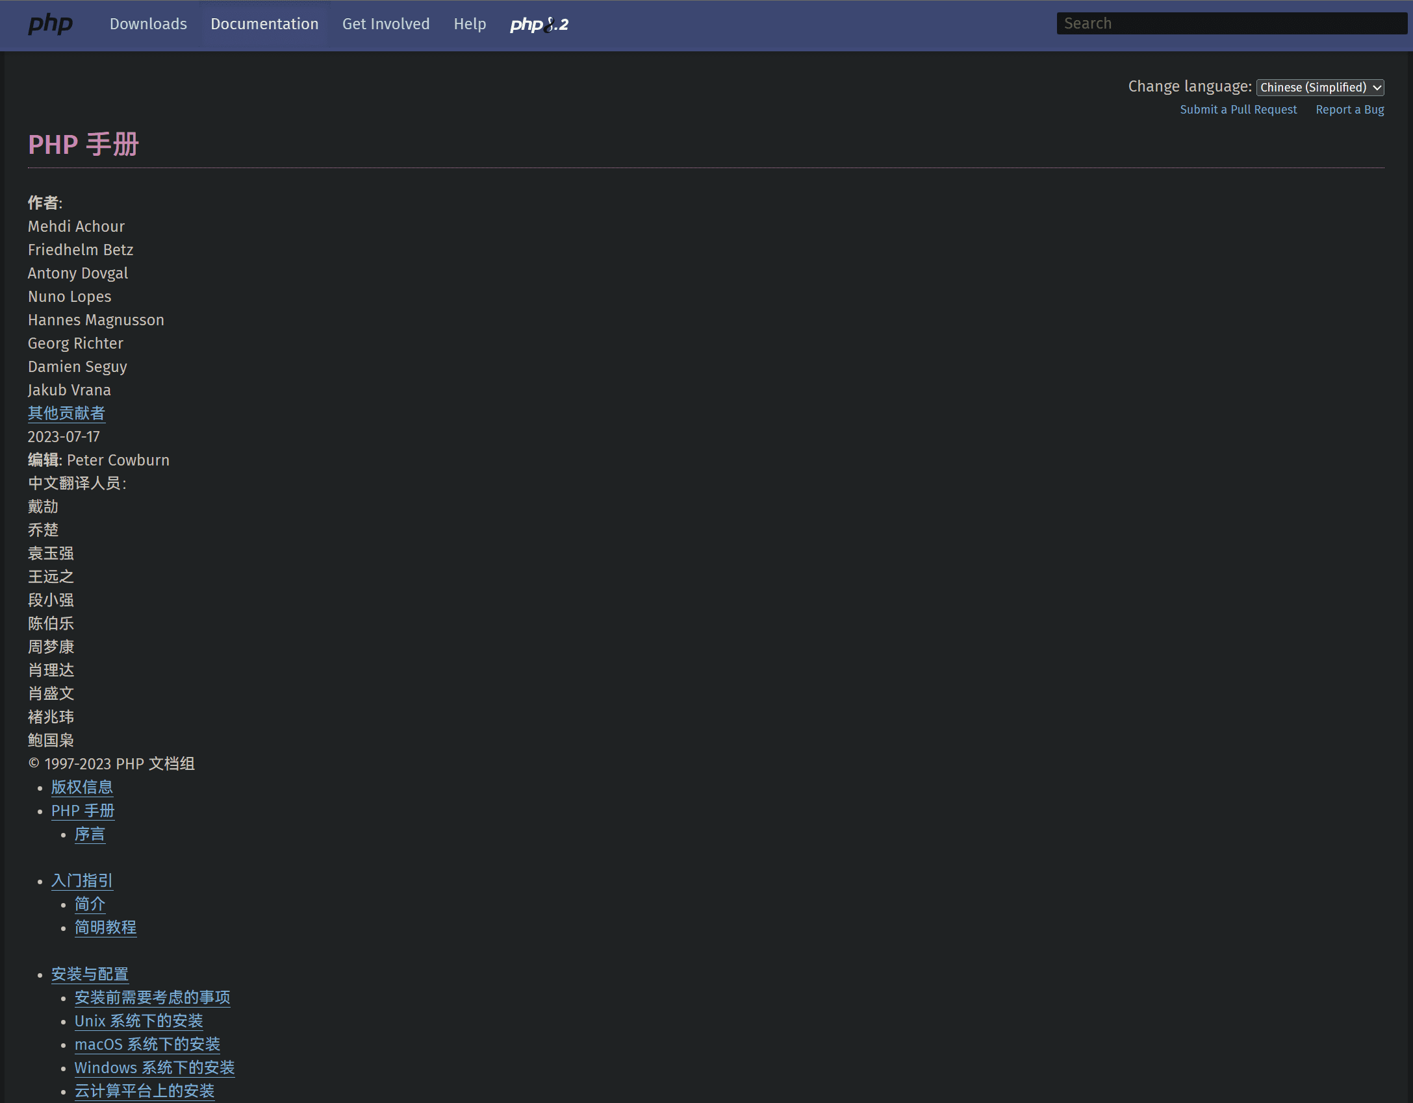Viewport: 1413px width, 1103px height.
Task: Open the 云计算平台上的安装 link
Action: pyautogui.click(x=144, y=1091)
